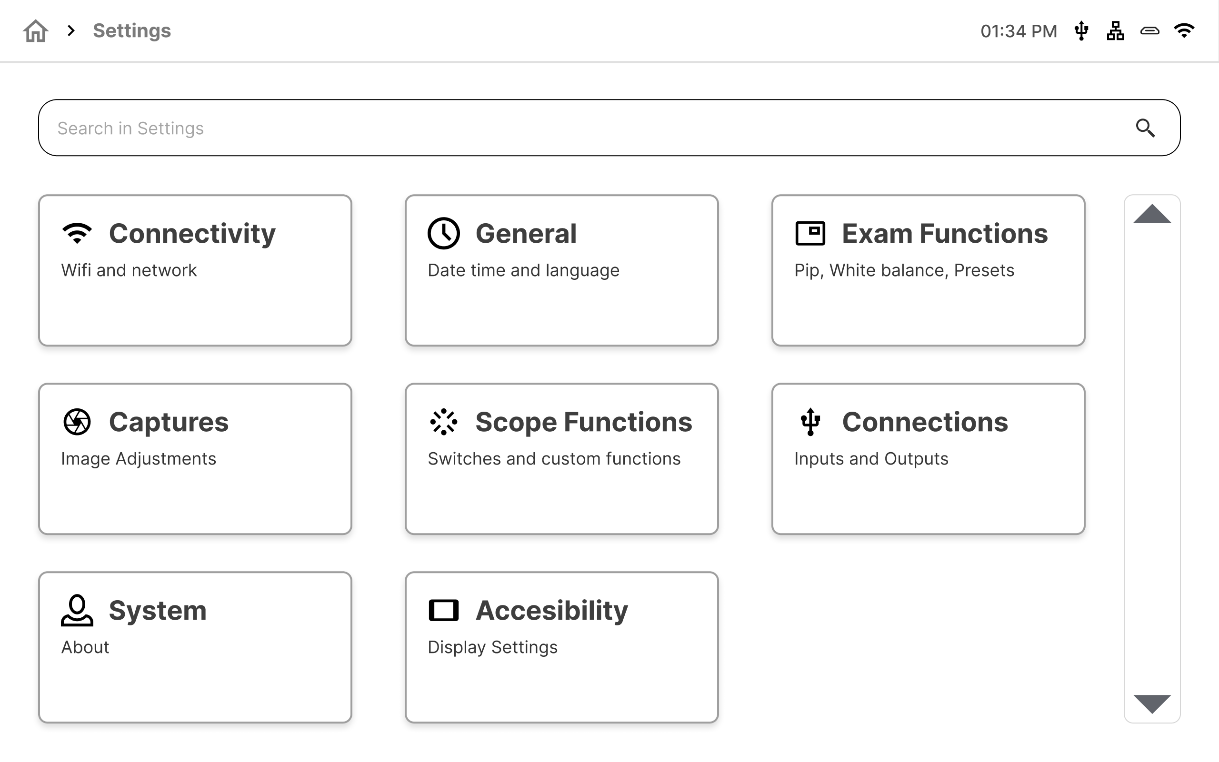The width and height of the screenshot is (1219, 762).
Task: Go to the Home screen icon
Action: tap(35, 31)
